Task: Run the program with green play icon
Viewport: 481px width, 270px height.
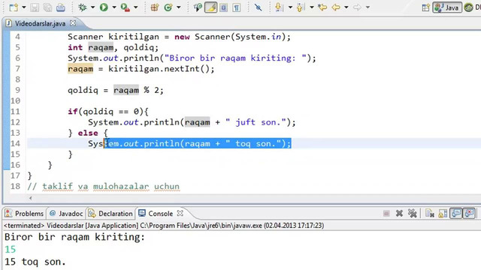Action: [x=104, y=7]
